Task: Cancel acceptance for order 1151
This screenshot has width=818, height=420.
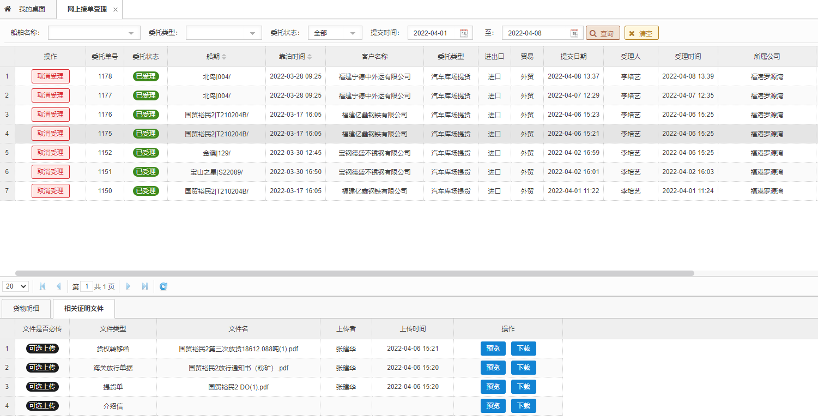Action: pos(51,172)
